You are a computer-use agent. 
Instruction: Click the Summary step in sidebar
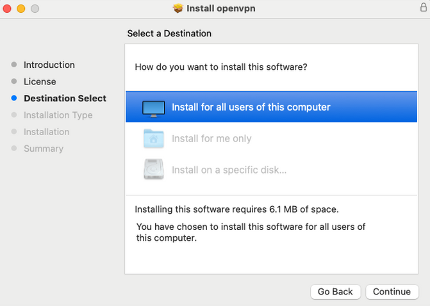click(x=44, y=149)
